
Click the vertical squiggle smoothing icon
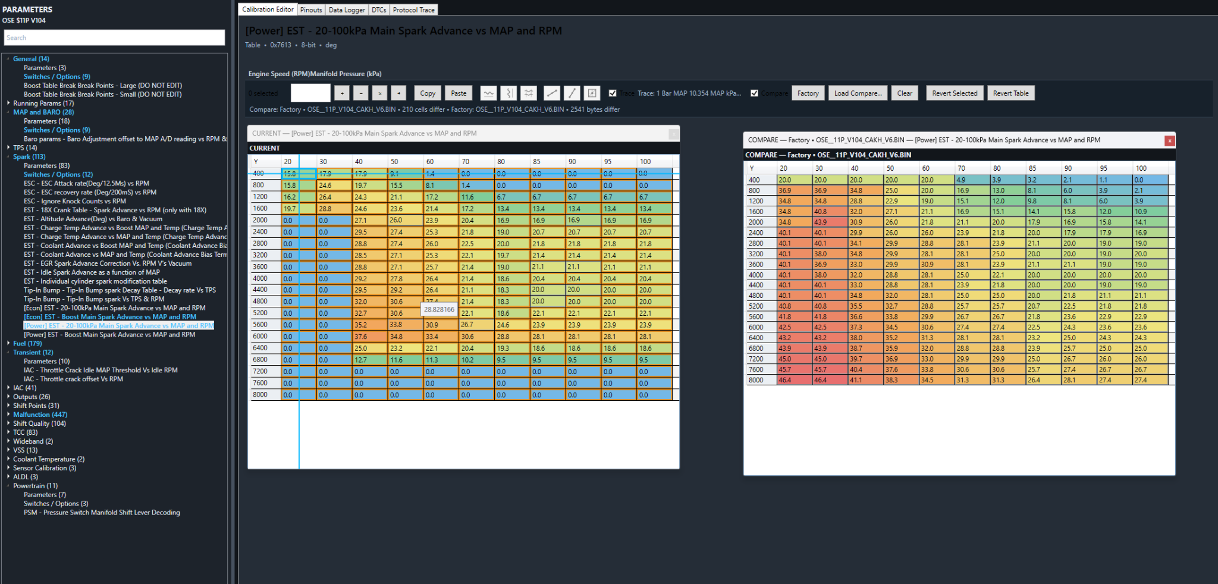coord(508,93)
